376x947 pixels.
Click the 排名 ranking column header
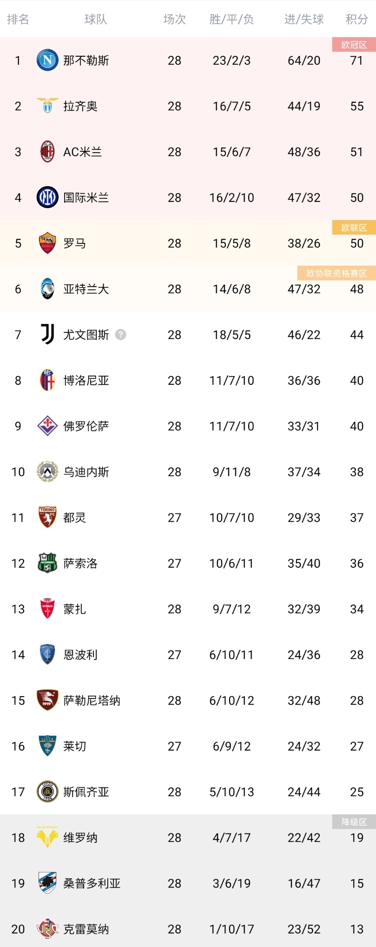[x=18, y=19]
